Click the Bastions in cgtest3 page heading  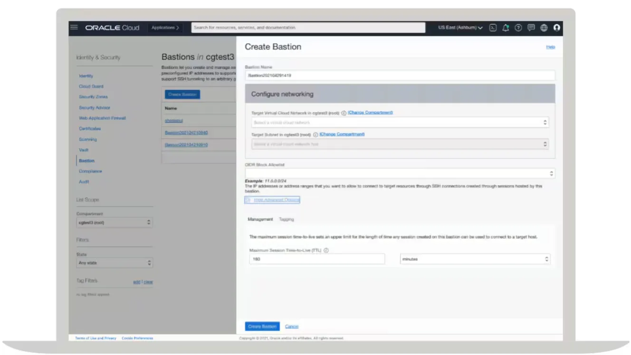pos(198,57)
